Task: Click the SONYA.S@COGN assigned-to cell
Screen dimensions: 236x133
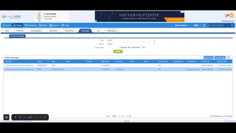Action: coord(193,70)
